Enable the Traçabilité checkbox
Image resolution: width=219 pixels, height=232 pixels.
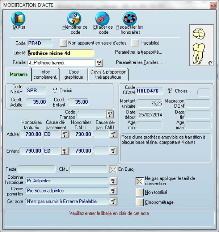pos(135,43)
